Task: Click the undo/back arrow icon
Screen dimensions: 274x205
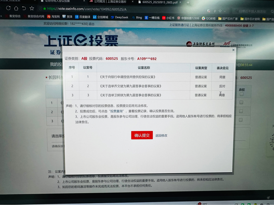Action: tap(24, 8)
